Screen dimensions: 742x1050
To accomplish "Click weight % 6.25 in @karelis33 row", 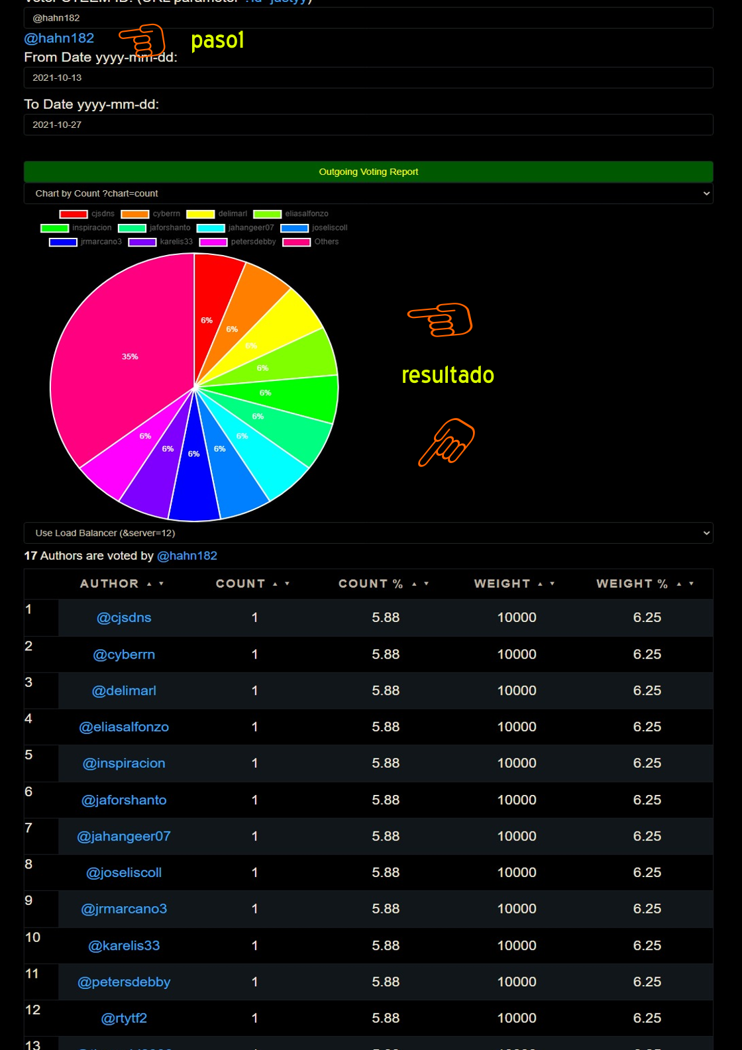I will pos(647,946).
